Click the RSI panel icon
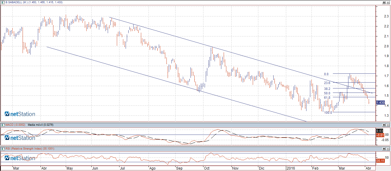 (x=3, y=149)
